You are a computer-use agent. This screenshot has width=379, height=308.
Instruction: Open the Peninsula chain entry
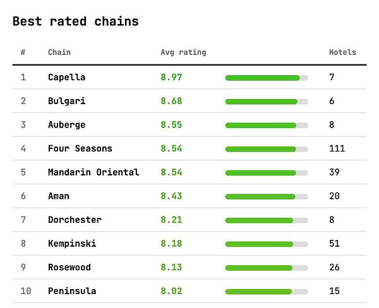point(72,291)
